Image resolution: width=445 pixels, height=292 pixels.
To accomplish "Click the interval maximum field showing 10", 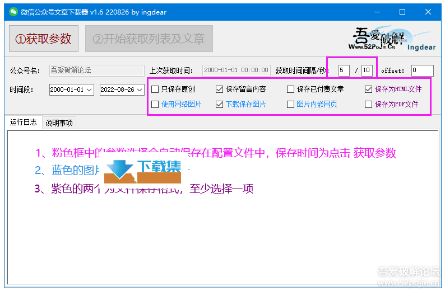I will [x=367, y=70].
